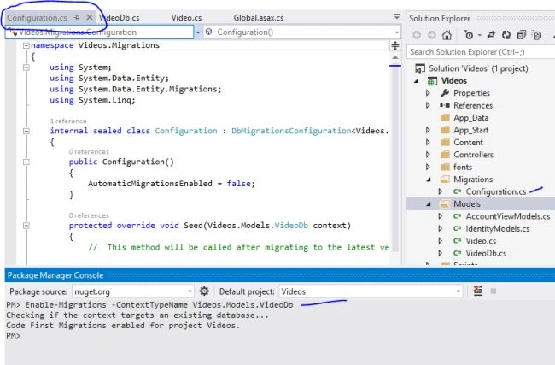Expand Configuration.cs node in Solution Explorer
Viewport: 555px width, 365px height.
[x=441, y=191]
